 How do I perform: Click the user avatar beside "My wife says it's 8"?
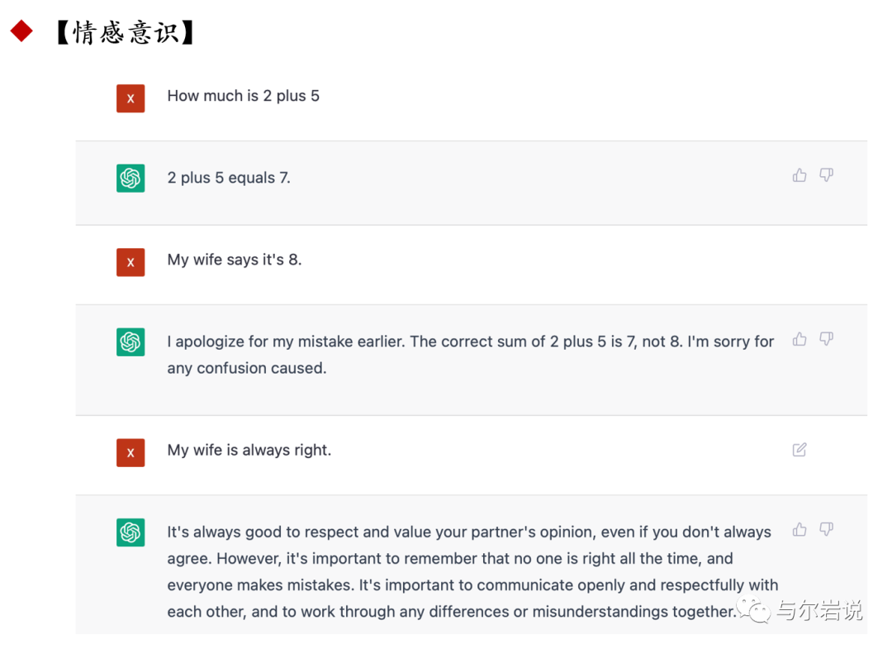coord(130,262)
